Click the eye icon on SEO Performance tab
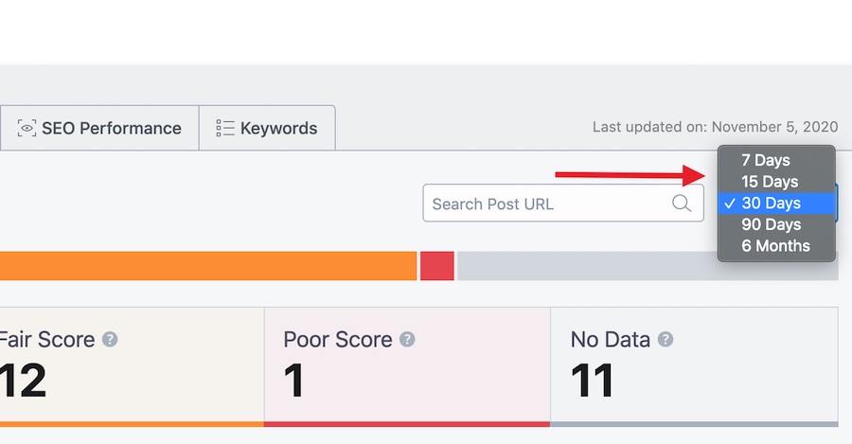852x444 pixels. pyautogui.click(x=27, y=128)
